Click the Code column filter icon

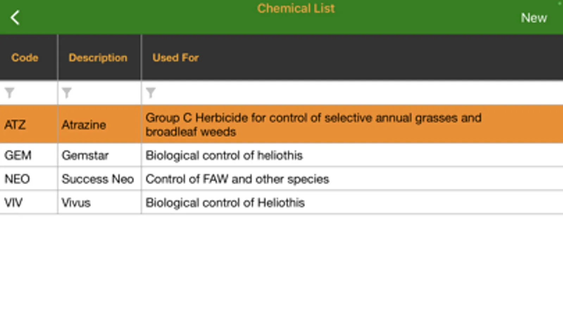[x=10, y=93]
